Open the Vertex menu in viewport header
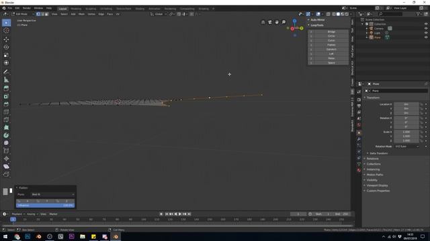Viewport: 430px width, 241px height. coord(91,14)
